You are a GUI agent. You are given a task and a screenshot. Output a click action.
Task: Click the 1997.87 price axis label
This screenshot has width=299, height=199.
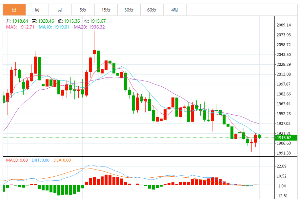pos(284,84)
